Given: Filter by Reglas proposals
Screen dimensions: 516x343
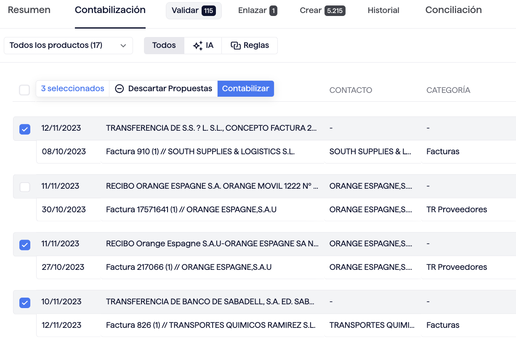Looking at the screenshot, I should (x=250, y=45).
